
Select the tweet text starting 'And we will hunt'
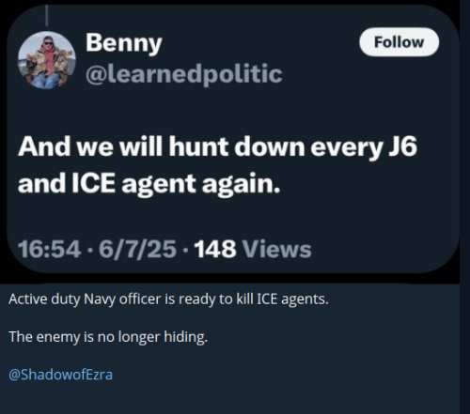[217, 165]
